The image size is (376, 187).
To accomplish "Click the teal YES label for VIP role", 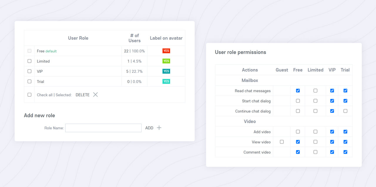I will 166,71.
